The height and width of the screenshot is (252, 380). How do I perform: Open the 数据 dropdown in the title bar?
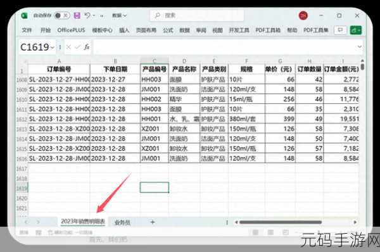[119, 15]
